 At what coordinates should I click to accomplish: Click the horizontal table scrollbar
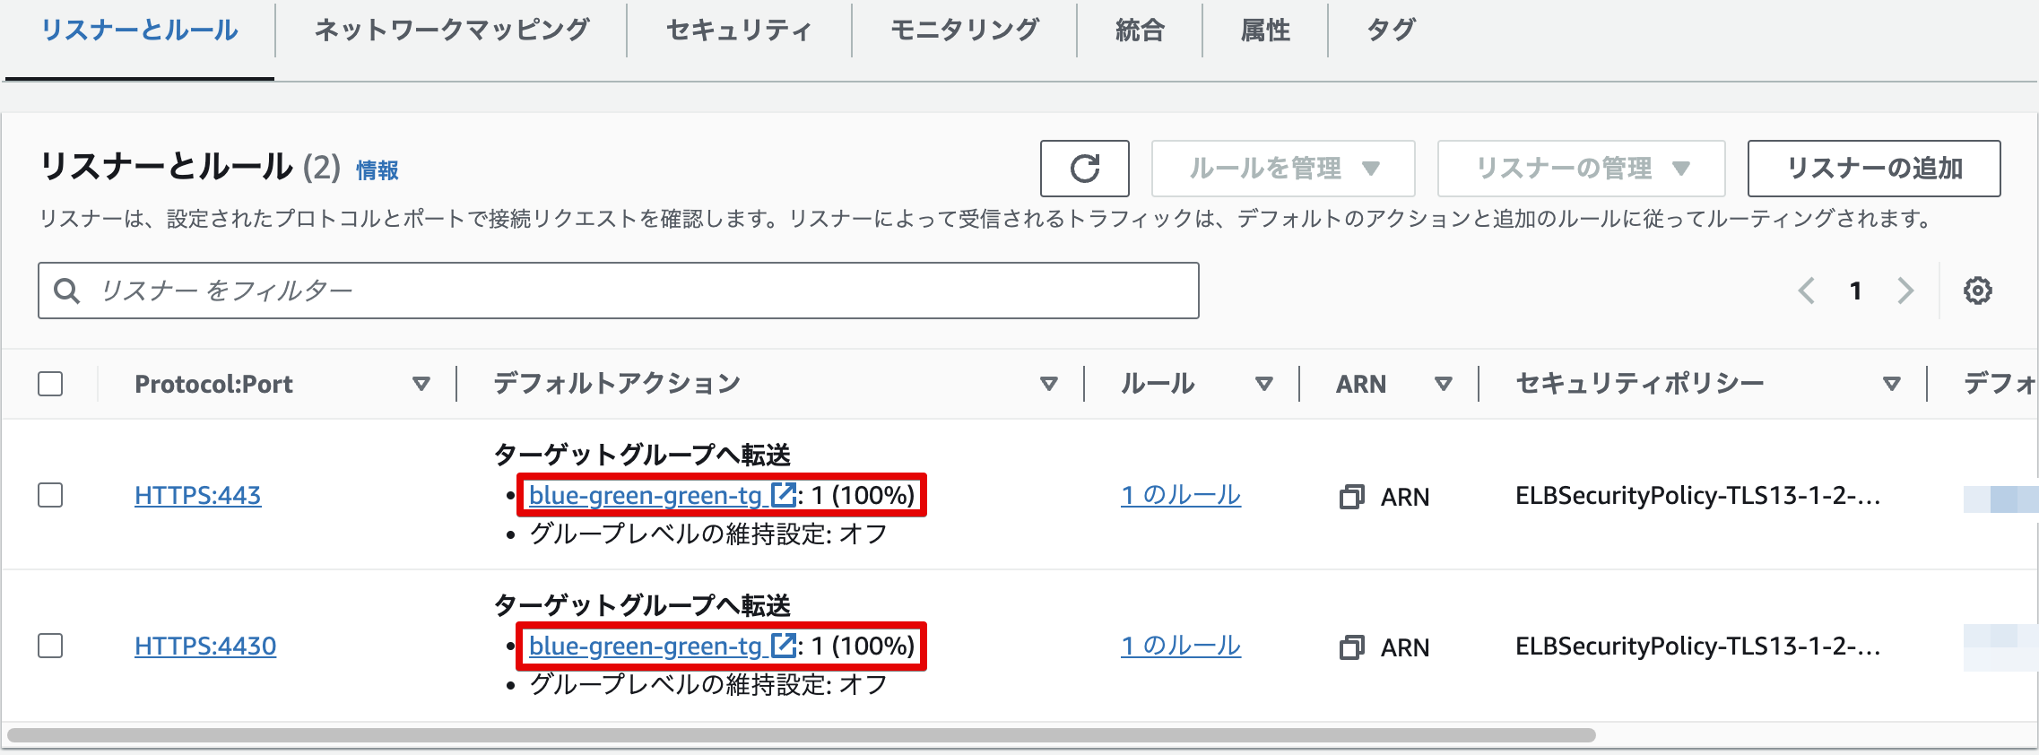tap(802, 735)
